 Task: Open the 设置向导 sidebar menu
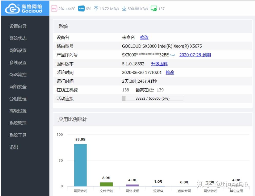(x=18, y=26)
